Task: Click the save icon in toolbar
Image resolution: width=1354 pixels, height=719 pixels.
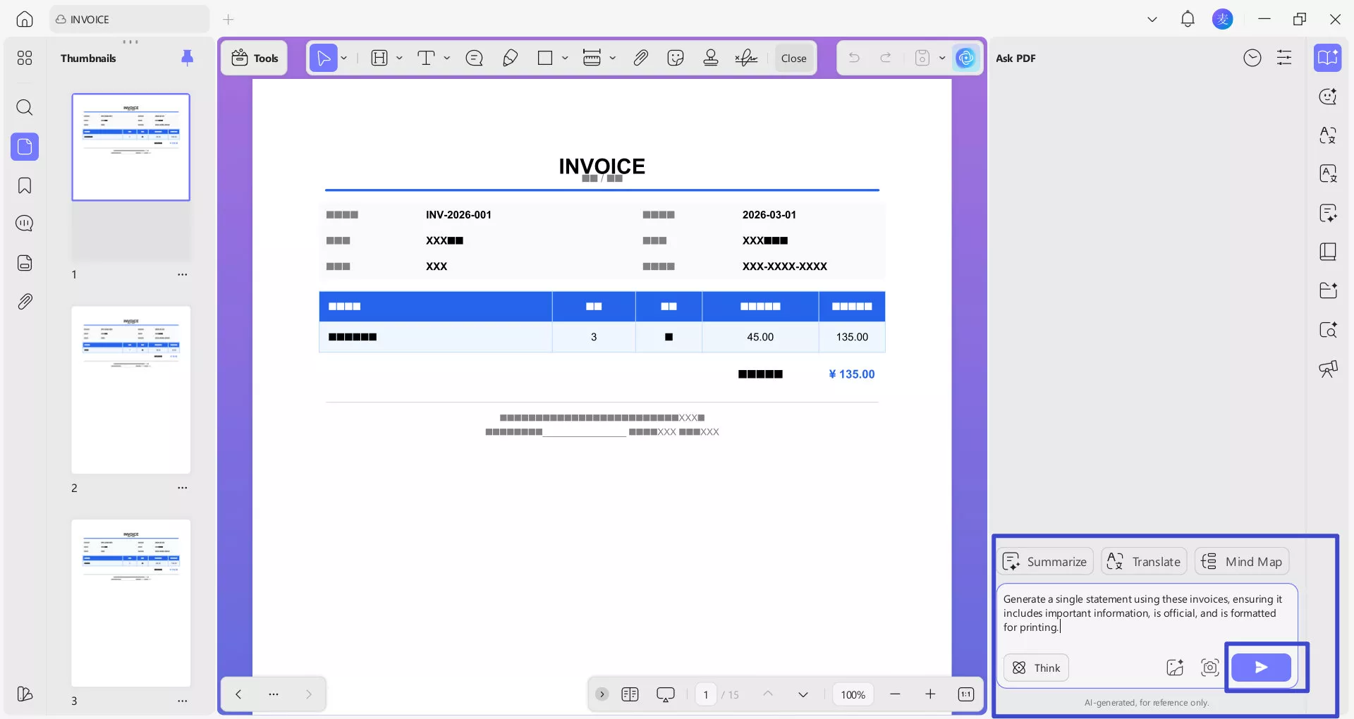Action: [x=922, y=58]
